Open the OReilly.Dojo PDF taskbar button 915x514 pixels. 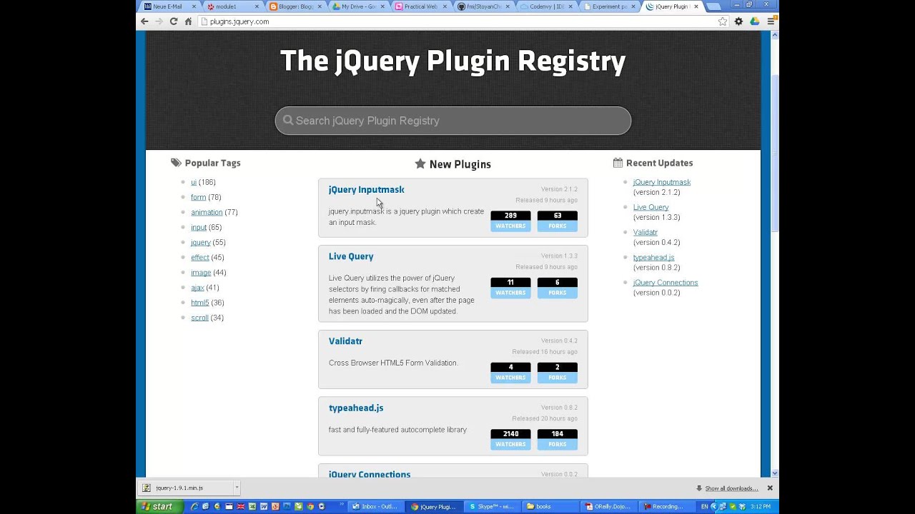click(608, 507)
